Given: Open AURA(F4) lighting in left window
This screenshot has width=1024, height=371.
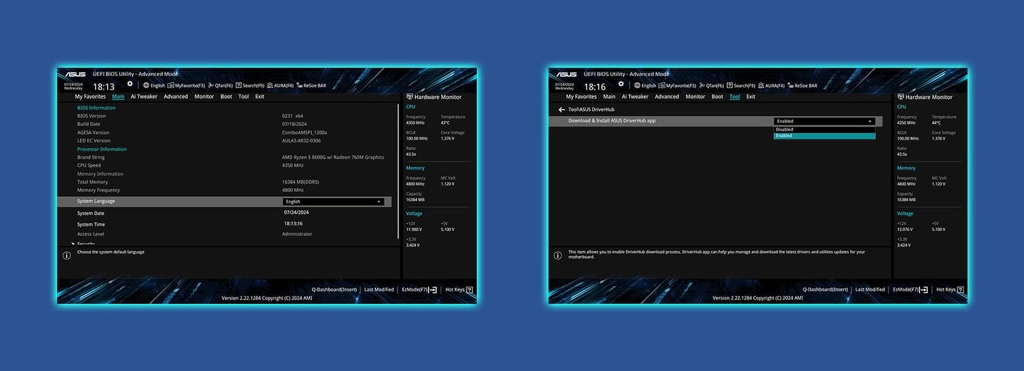Looking at the screenshot, I should click(280, 85).
